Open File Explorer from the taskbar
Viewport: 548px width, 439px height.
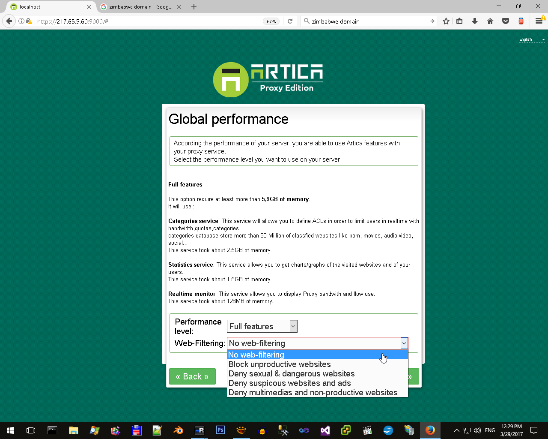tap(73, 430)
